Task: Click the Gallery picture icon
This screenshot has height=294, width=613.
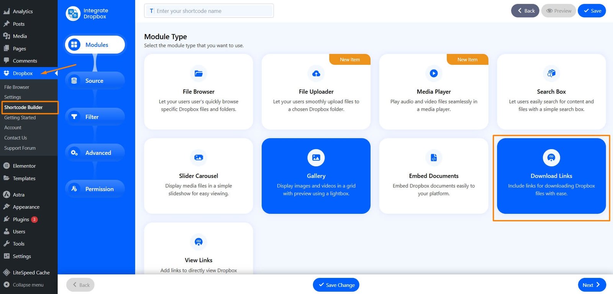Action: pyautogui.click(x=316, y=158)
